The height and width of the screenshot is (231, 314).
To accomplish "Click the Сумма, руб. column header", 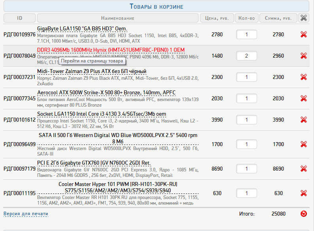I will pyautogui.click(x=278, y=18).
